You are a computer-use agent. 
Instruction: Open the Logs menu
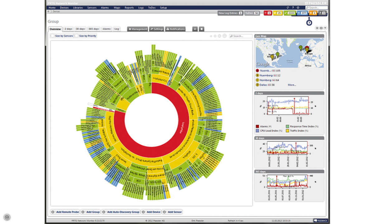141,7
